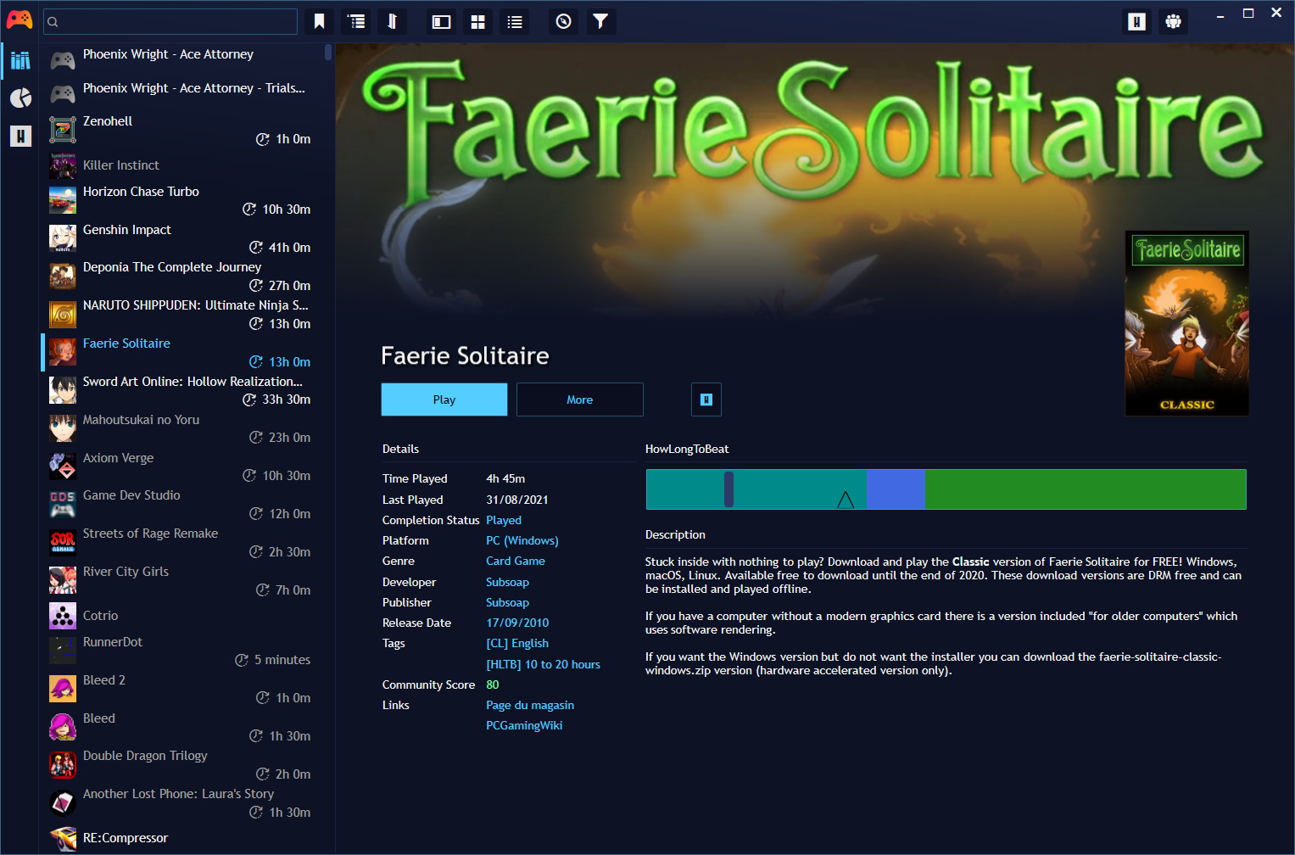The height and width of the screenshot is (855, 1295).
Task: Click the Streets of Rage Remake icon
Action: pyautogui.click(x=63, y=542)
